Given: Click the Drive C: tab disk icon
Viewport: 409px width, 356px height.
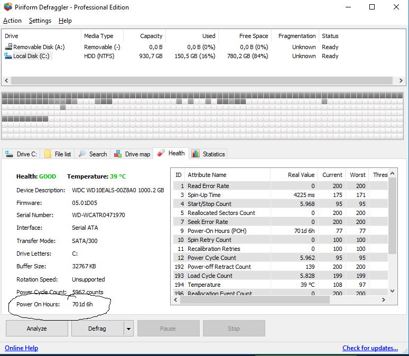Looking at the screenshot, I should (9, 154).
